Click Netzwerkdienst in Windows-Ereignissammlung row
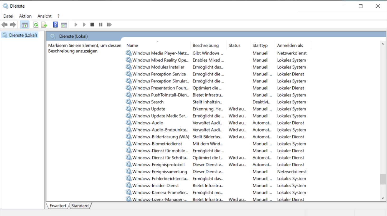This screenshot has height=216, width=387. [x=292, y=172]
